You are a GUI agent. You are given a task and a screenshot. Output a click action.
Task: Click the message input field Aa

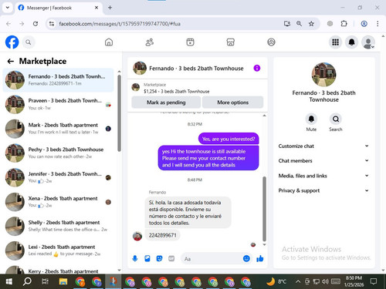pos(212,259)
